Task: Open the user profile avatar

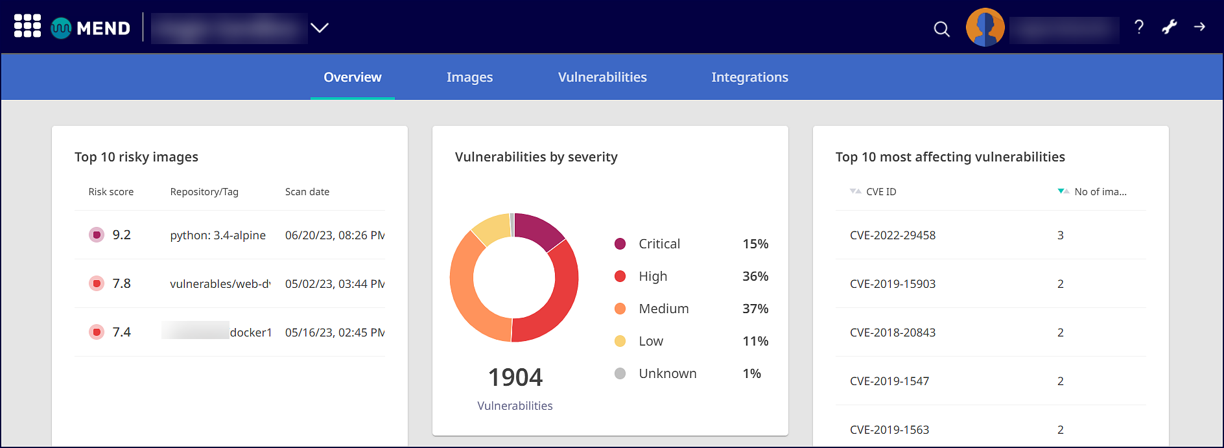Action: click(985, 27)
